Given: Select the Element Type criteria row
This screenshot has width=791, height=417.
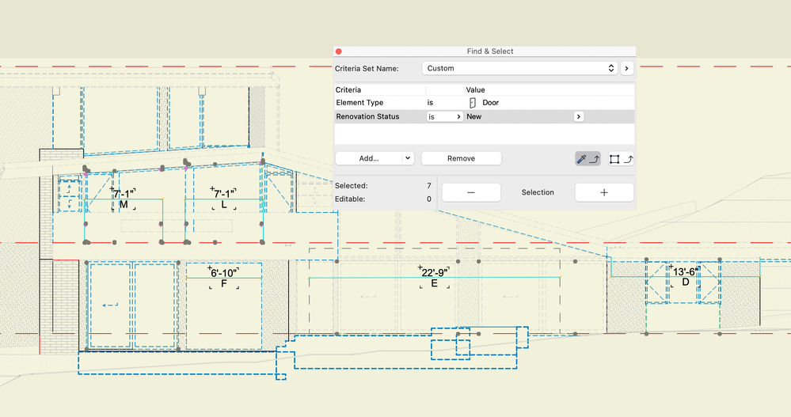Looking at the screenshot, I should tap(485, 103).
